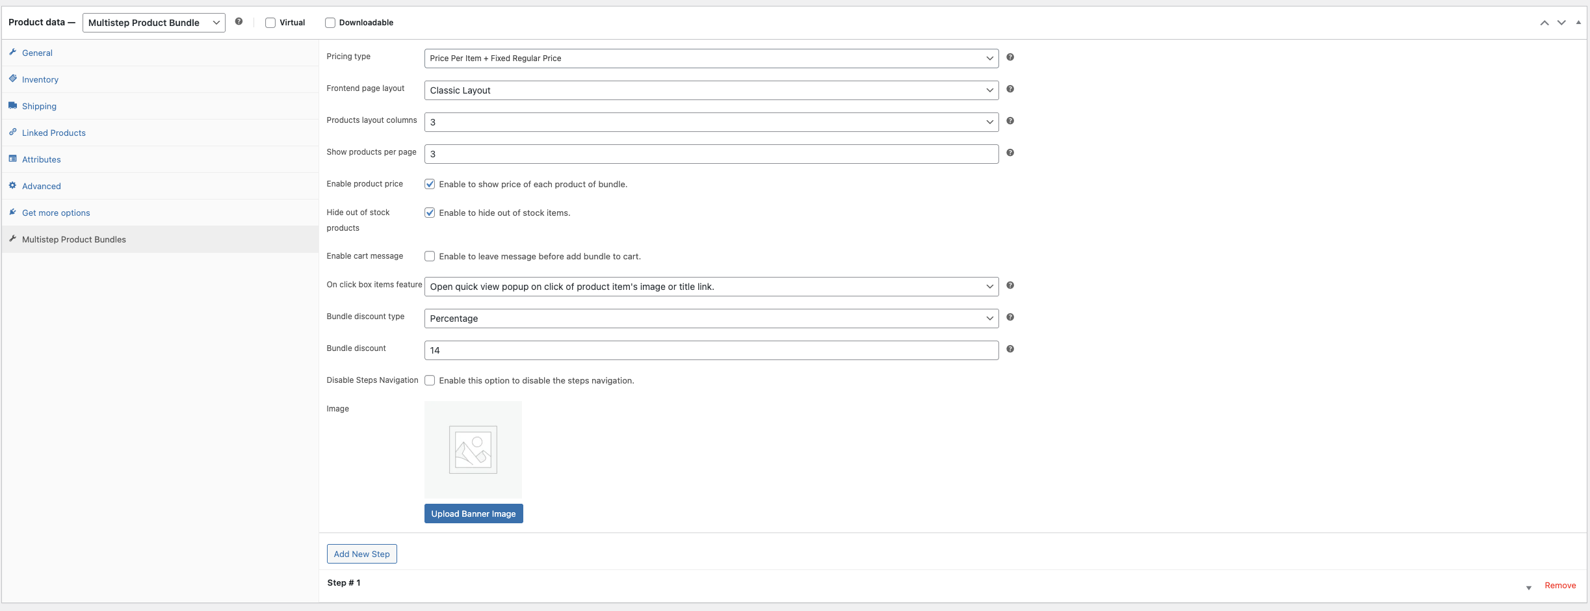
Task: Click help icon beside Bundle discount type
Action: click(x=1010, y=317)
